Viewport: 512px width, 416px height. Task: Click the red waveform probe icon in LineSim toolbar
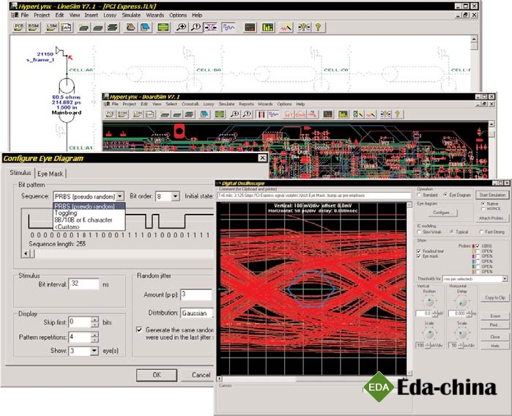tap(286, 27)
